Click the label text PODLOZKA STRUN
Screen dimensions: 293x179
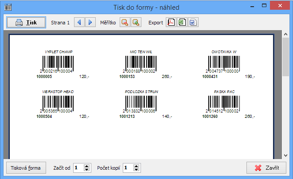click(141, 92)
